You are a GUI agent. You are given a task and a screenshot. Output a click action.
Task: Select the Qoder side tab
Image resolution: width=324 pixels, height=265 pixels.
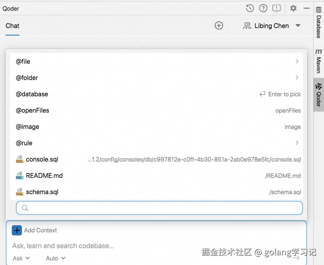[319, 95]
